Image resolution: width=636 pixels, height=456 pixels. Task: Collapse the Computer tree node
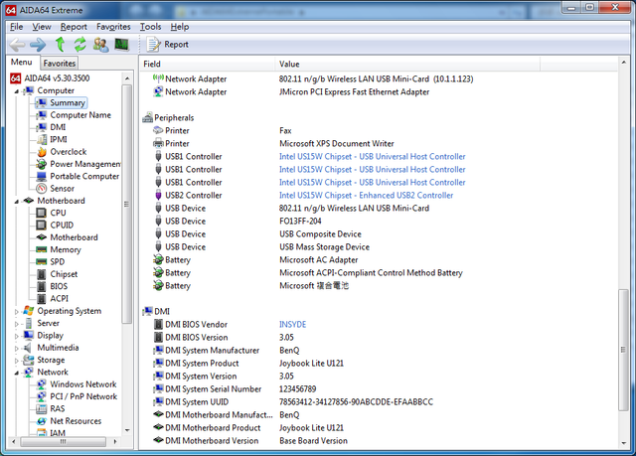17,91
